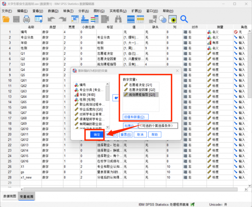This screenshot has width=252, height=207.
Task: Click the 取消 button
Action: (140, 134)
